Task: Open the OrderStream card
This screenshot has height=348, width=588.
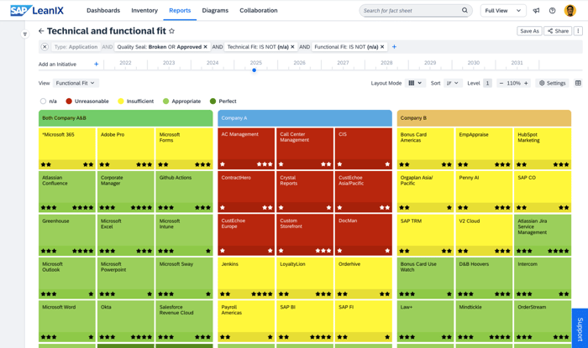Action: coord(543,321)
